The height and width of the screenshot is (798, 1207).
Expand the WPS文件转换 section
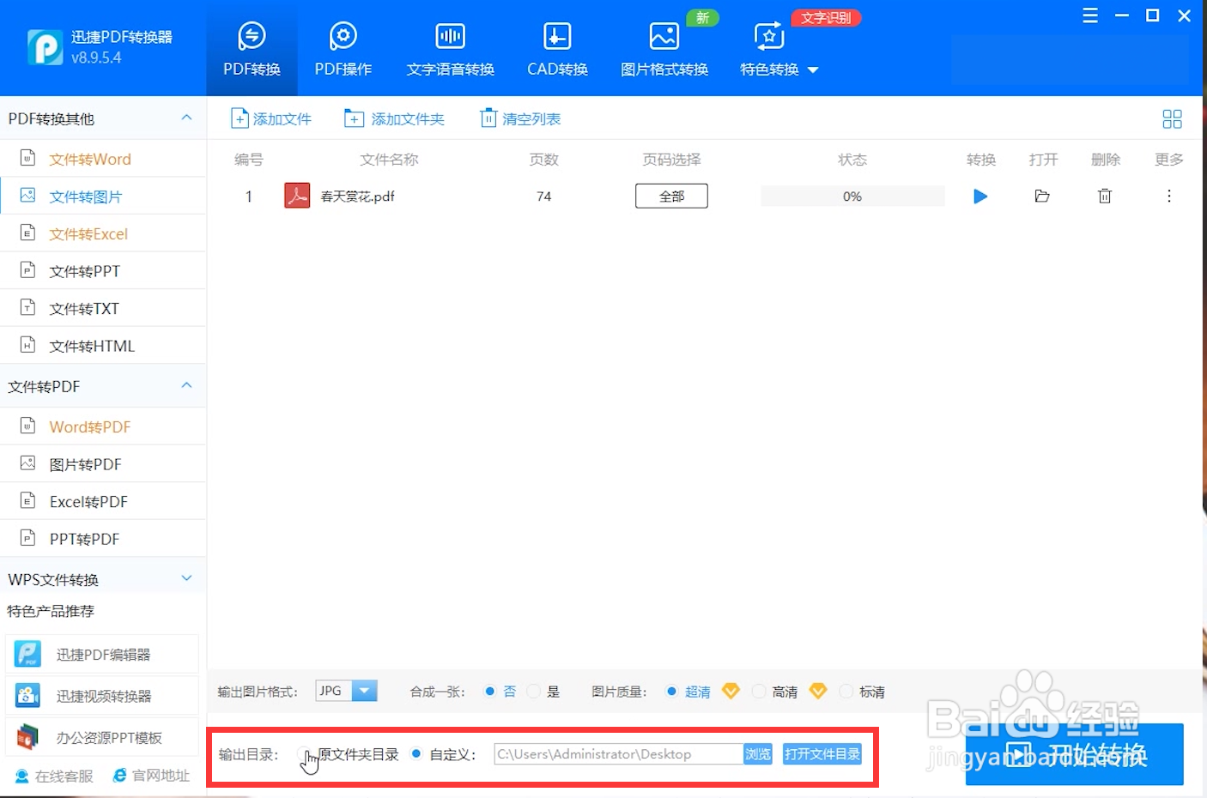tap(186, 577)
